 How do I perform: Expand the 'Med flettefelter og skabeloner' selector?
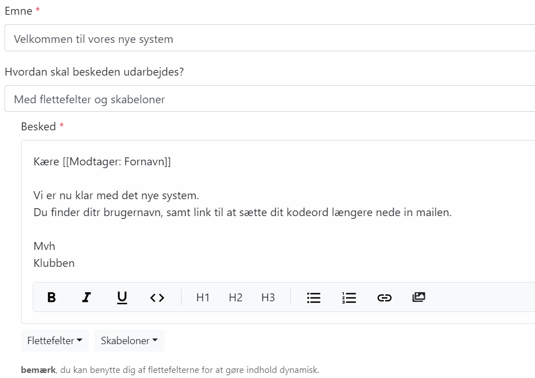270,99
